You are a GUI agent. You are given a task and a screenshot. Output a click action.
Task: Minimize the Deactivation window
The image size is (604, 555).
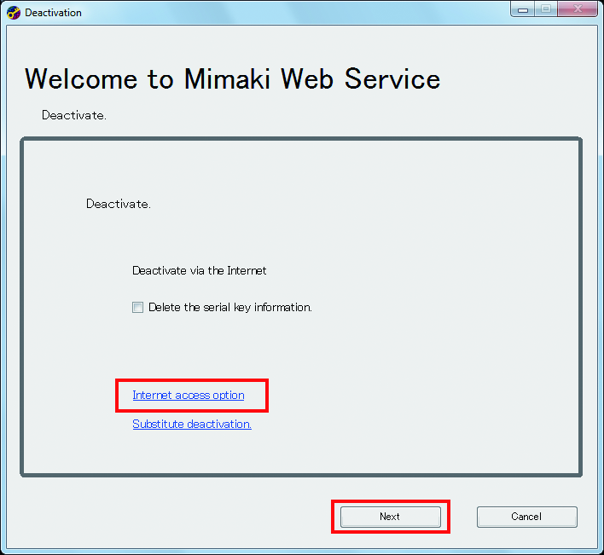click(522, 9)
